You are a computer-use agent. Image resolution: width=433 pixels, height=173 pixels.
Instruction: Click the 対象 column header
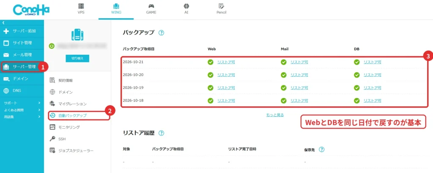click(x=126, y=149)
